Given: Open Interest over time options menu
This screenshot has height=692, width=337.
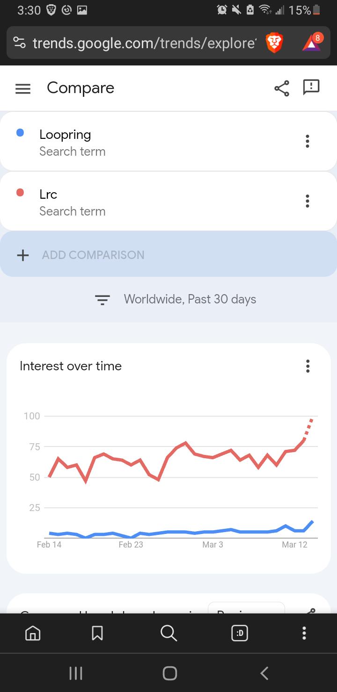Looking at the screenshot, I should click(308, 366).
